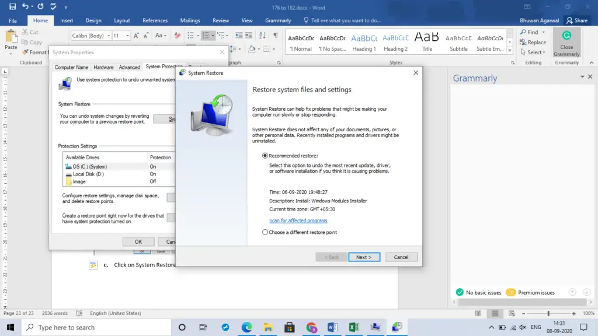
Task: Expand the Select dropdown in Editing group
Action: point(544,52)
